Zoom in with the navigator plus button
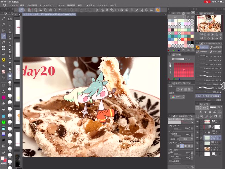Image resolution: width=225 pixels, height=169 pixels. coord(208,34)
